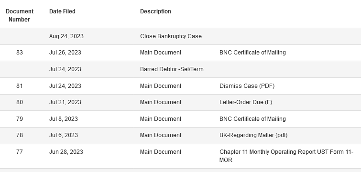The height and width of the screenshot is (172, 361).
Task: Click document number 77
Action: click(x=20, y=152)
